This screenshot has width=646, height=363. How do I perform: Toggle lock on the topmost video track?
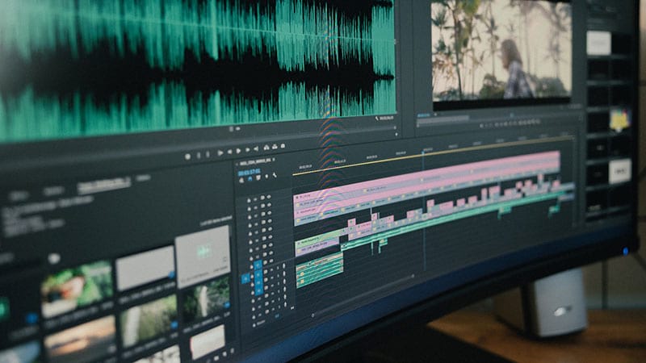pyautogui.click(x=249, y=200)
